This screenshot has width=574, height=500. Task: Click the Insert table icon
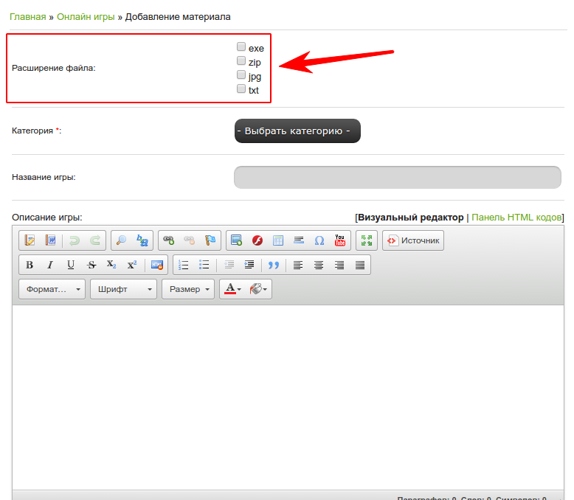tap(278, 240)
